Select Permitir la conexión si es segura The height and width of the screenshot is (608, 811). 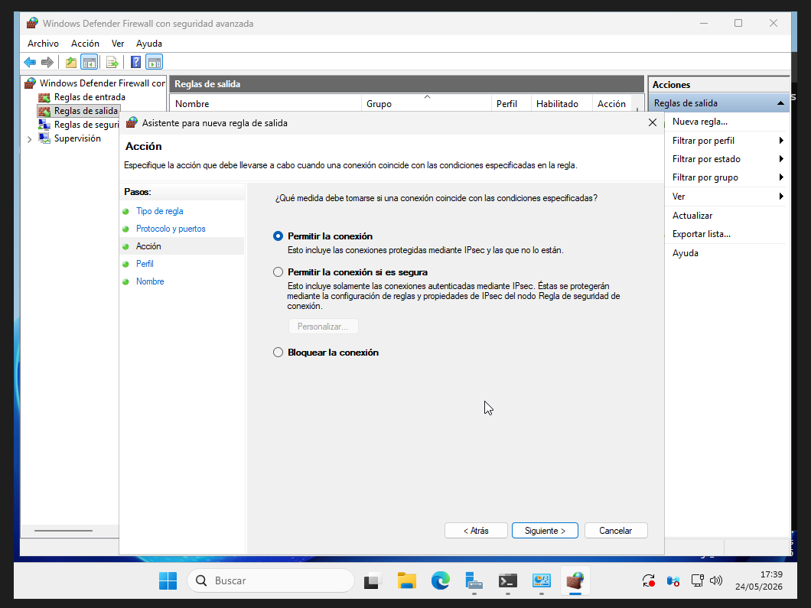click(278, 272)
